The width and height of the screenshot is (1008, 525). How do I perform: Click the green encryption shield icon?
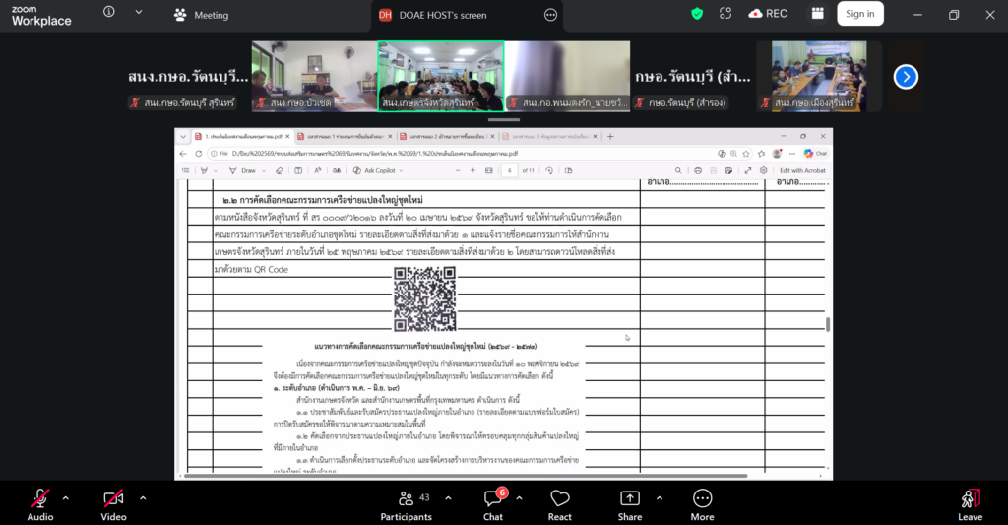click(697, 14)
